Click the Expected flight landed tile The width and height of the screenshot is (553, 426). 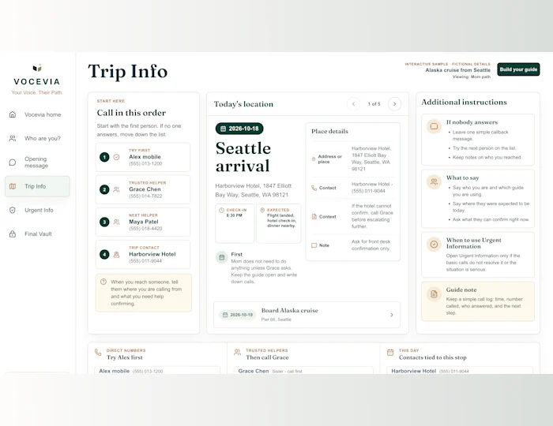tap(279, 223)
